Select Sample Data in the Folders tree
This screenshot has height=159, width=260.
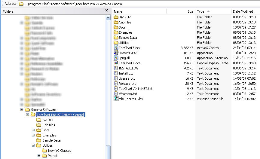[51, 140]
